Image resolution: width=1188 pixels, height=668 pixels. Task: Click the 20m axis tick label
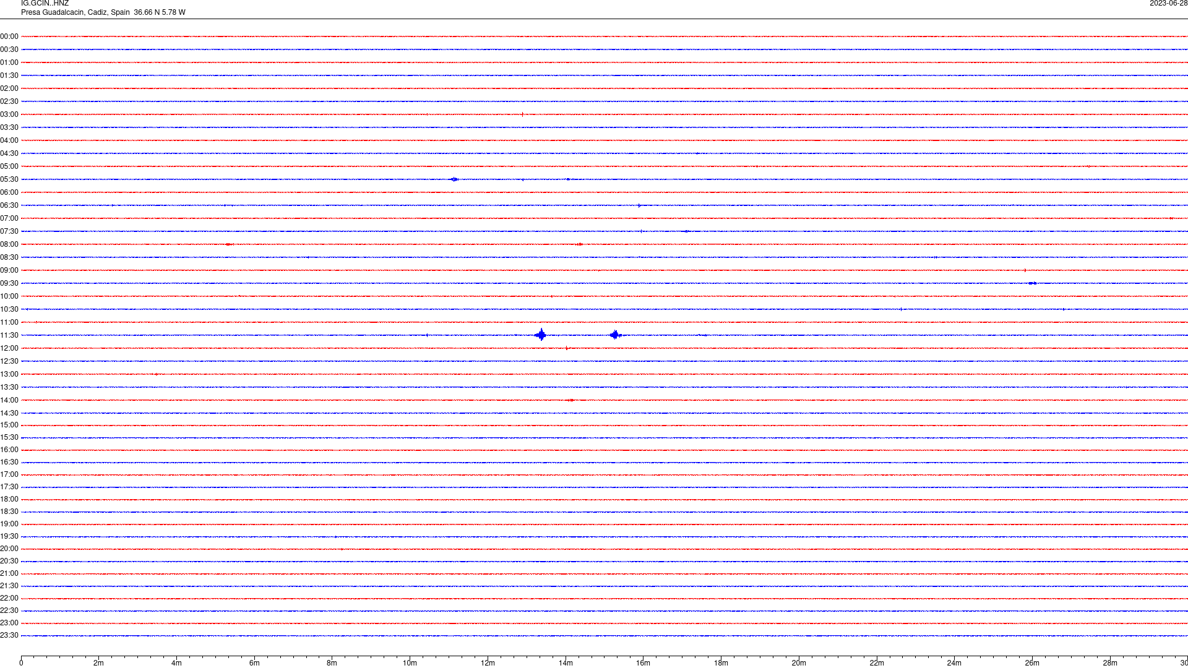[799, 663]
